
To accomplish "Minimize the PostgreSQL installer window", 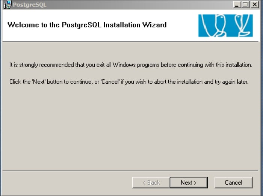I will tap(237, 5).
